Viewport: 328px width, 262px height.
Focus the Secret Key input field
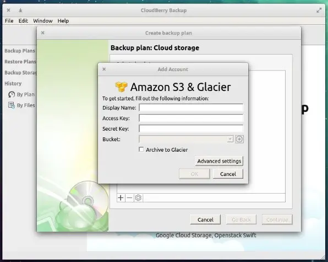191,129
